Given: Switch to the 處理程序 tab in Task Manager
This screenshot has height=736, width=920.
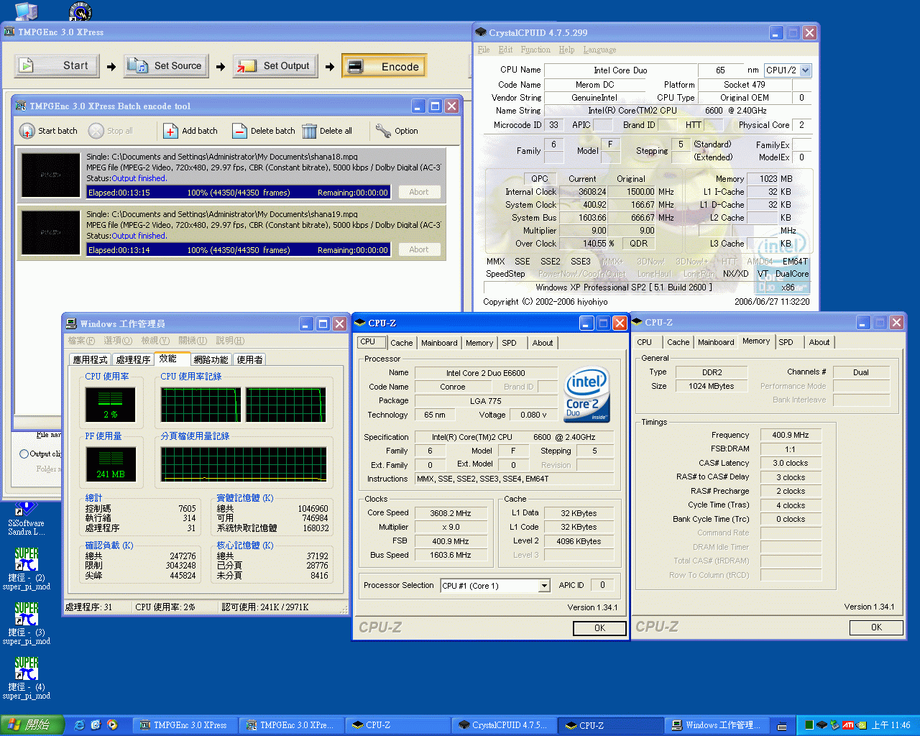Looking at the screenshot, I should pos(133,359).
